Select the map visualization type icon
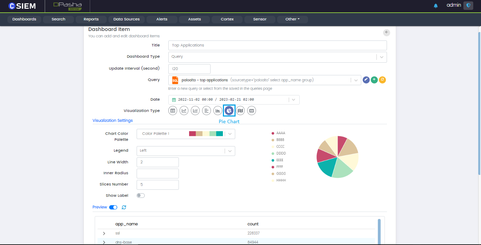 click(x=240, y=111)
